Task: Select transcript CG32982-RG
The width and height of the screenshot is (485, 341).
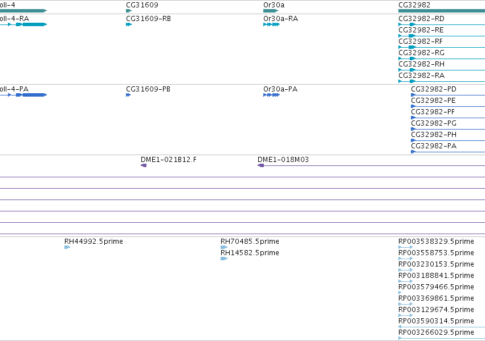Action: (421, 53)
